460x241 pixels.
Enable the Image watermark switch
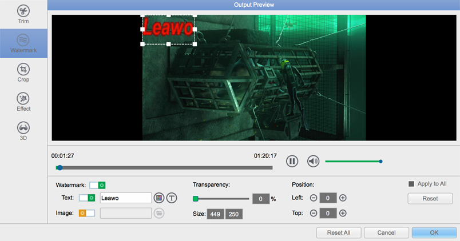(87, 213)
